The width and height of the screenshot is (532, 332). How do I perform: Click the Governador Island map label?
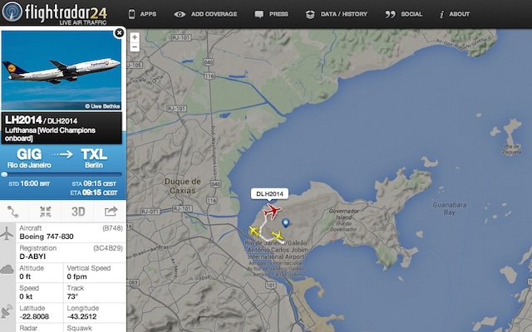point(343,220)
